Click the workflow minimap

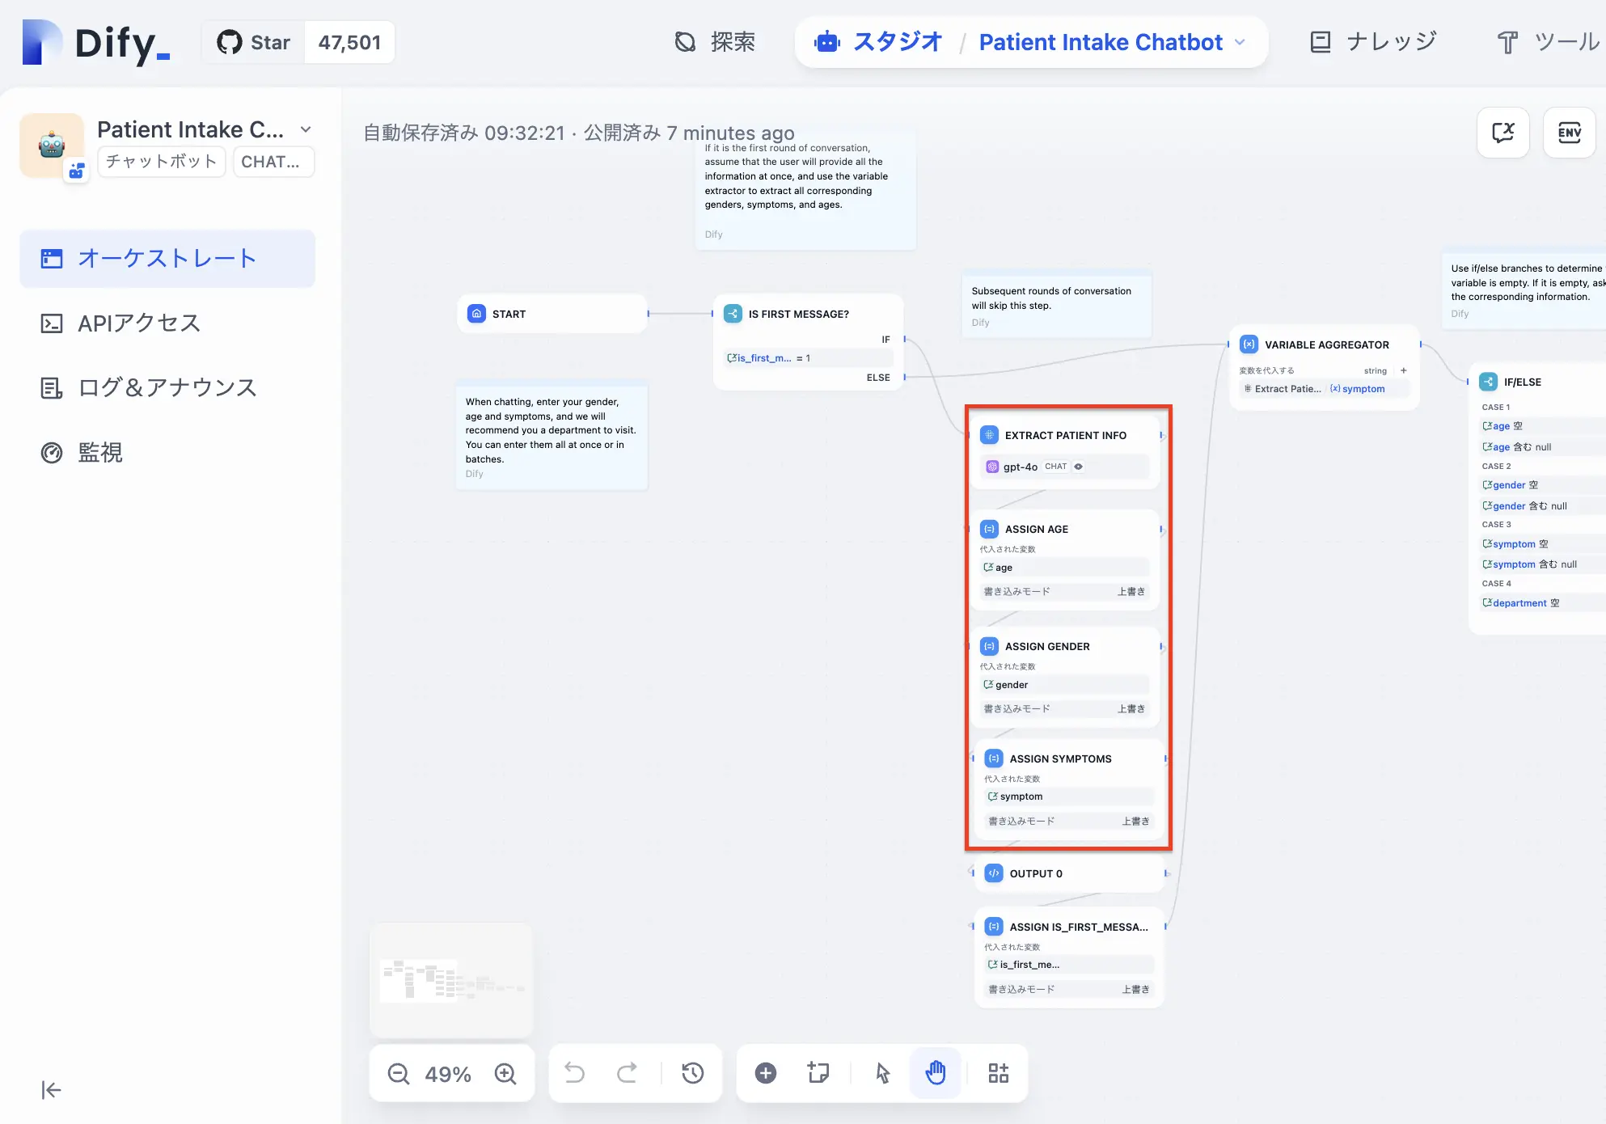pyautogui.click(x=451, y=980)
